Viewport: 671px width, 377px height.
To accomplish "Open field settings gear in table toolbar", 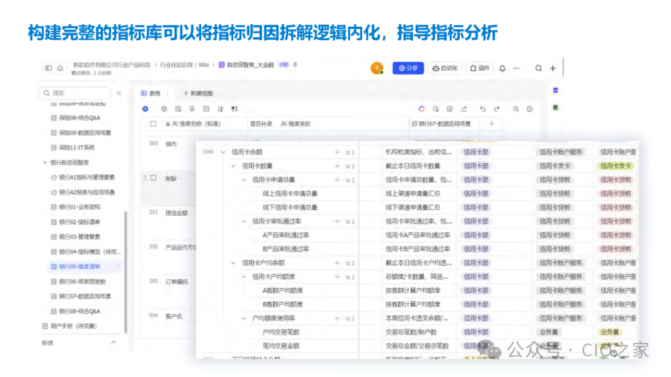I will point(164,109).
